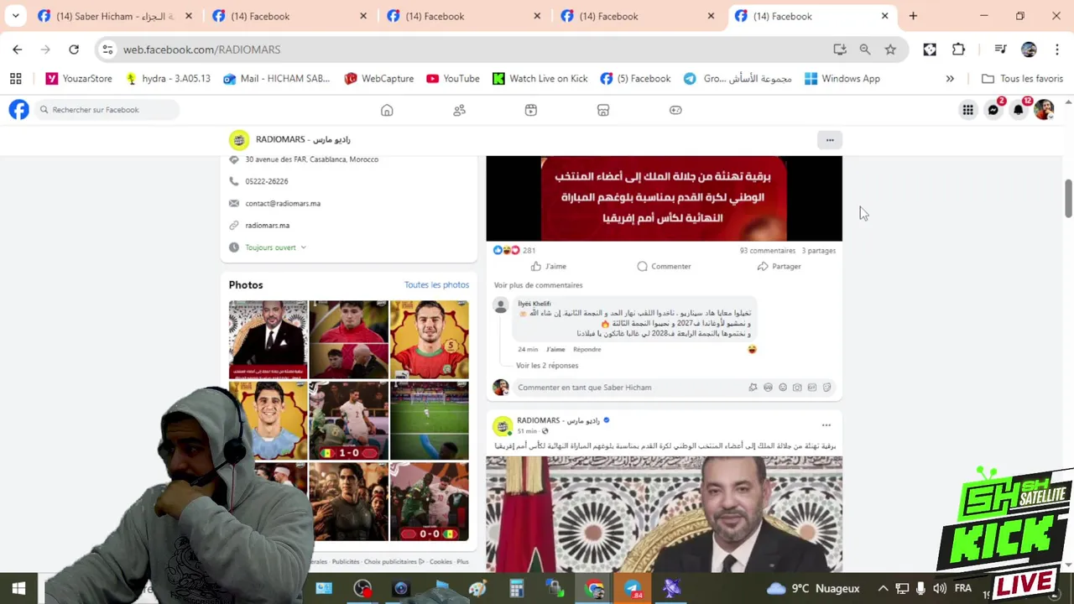The image size is (1074, 604).
Task: View the 93 commentaires count
Action: pyautogui.click(x=767, y=251)
